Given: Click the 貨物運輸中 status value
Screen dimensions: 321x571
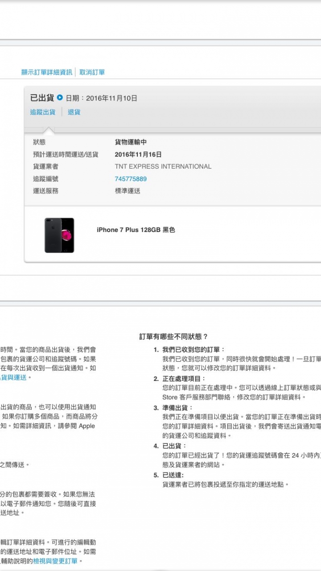Looking at the screenshot, I should click(131, 142).
